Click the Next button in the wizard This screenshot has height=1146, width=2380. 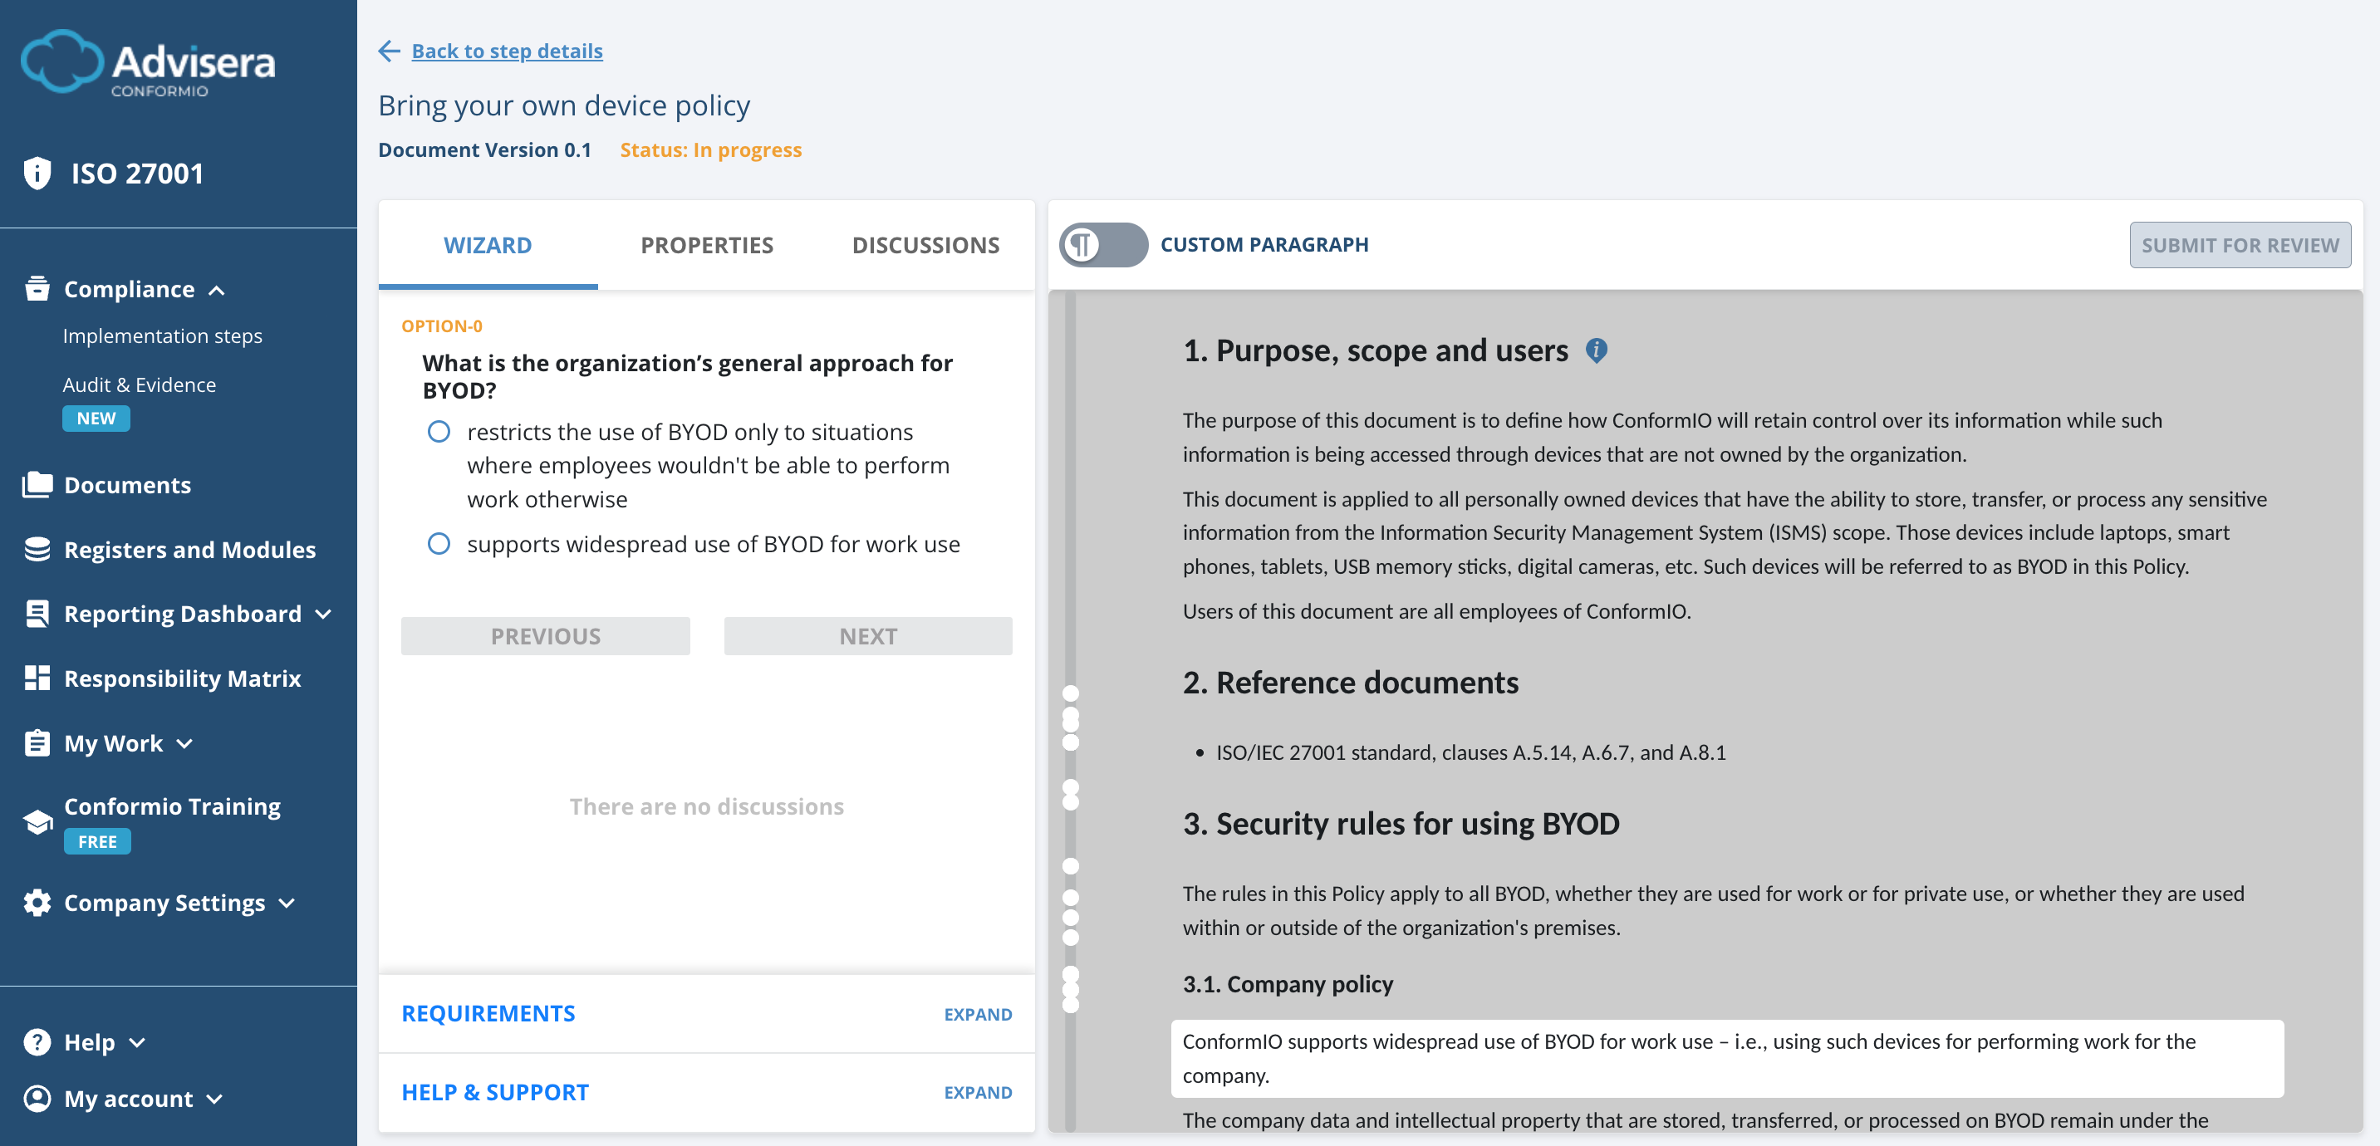pos(867,635)
